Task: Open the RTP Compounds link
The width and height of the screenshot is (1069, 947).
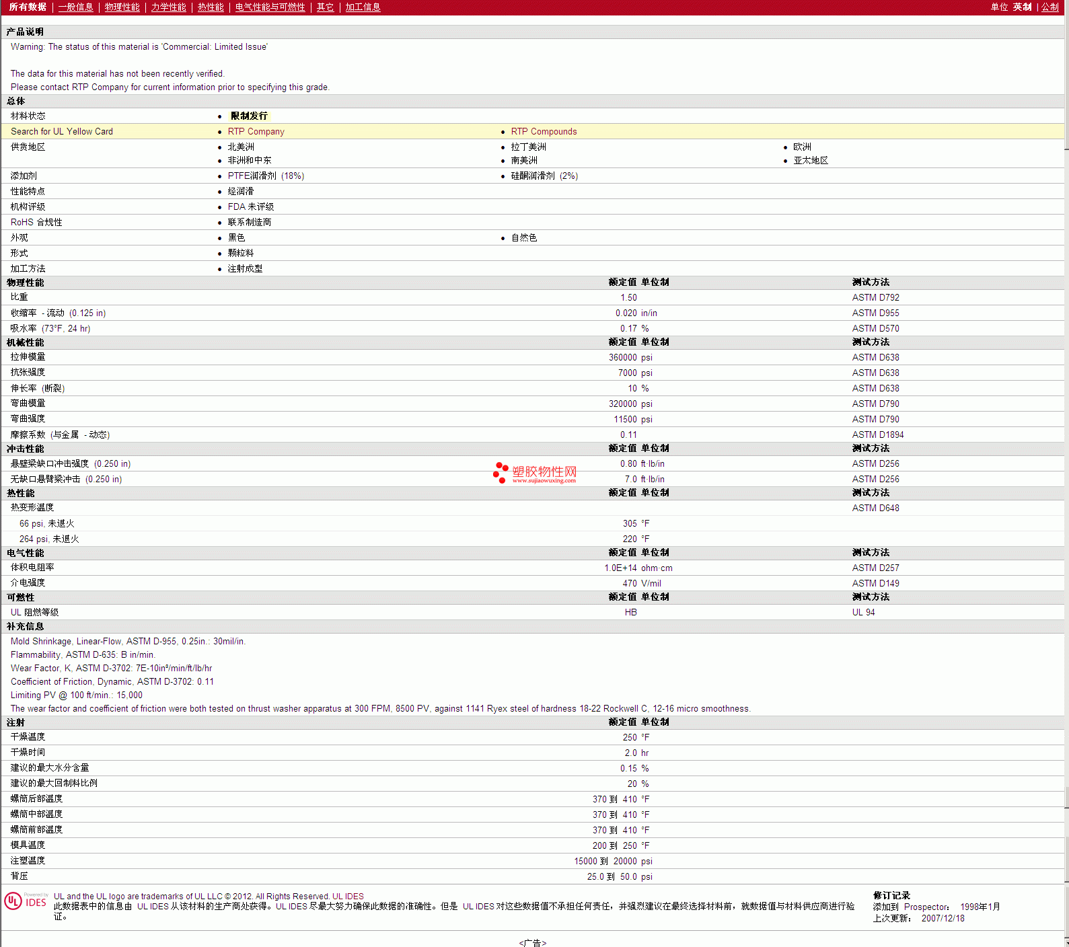Action: click(544, 132)
